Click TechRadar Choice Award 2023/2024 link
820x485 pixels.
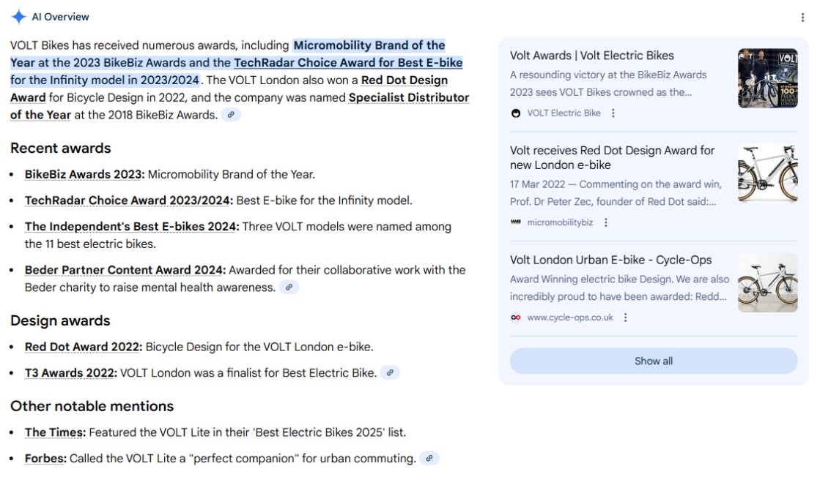(129, 200)
